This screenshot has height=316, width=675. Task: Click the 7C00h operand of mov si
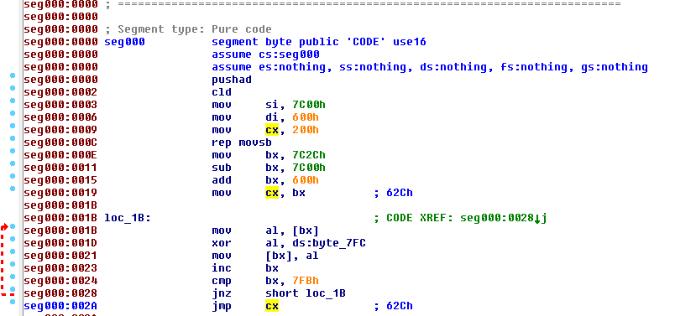[309, 105]
